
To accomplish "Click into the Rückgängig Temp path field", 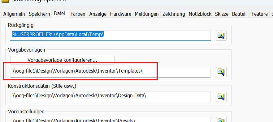I will pyautogui.click(x=110, y=36).
